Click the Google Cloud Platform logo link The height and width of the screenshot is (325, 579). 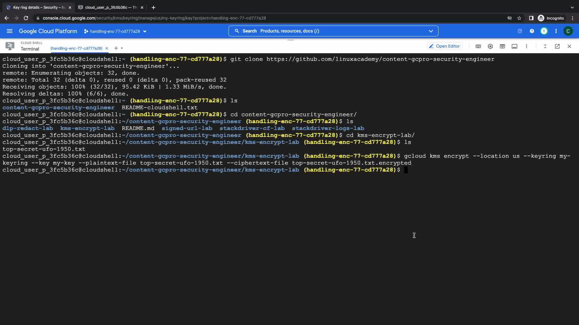tap(48, 31)
